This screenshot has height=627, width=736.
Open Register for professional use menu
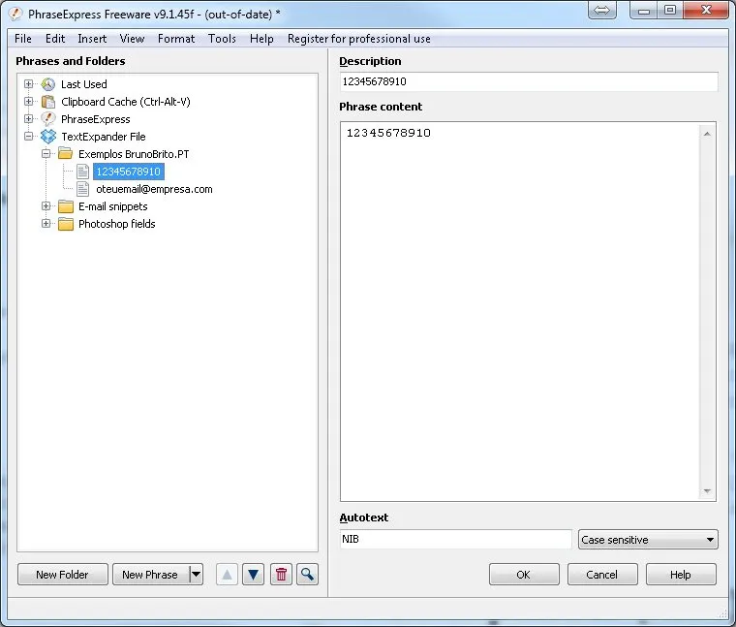pos(359,39)
